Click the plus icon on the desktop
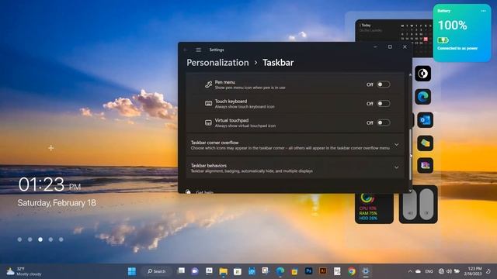Viewport: 497px width, 279px height. tap(50, 148)
